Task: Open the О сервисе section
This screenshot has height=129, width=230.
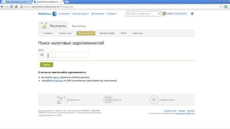Action: point(48,33)
